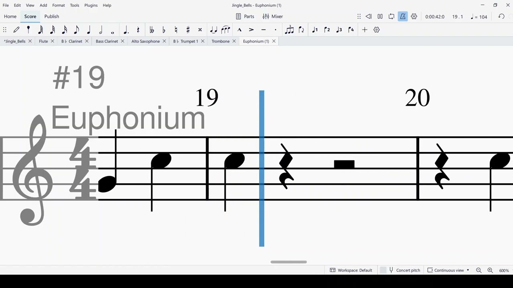This screenshot has height=288, width=513.
Task: Insert a tuplet
Action: tap(289, 30)
